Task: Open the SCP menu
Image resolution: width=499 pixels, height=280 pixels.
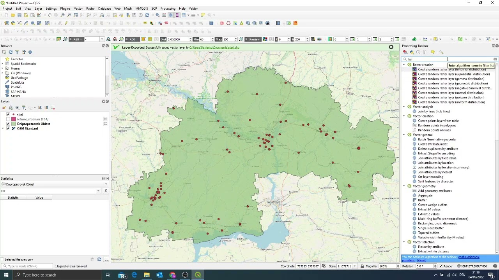Action: tap(154, 9)
